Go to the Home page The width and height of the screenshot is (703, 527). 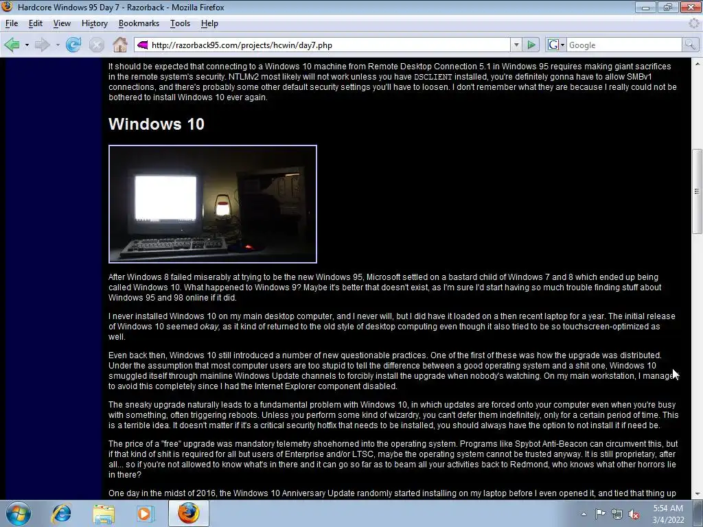[119, 45]
